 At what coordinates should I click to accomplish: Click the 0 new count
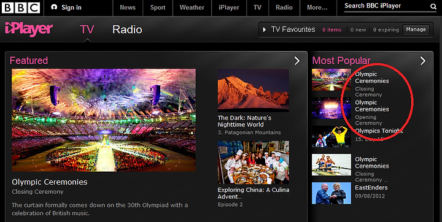coord(358,29)
